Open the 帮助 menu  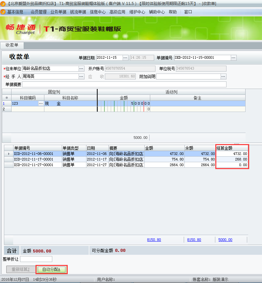point(173,12)
